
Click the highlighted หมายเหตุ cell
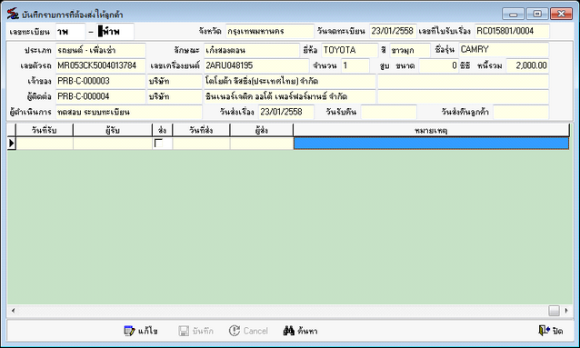click(431, 144)
